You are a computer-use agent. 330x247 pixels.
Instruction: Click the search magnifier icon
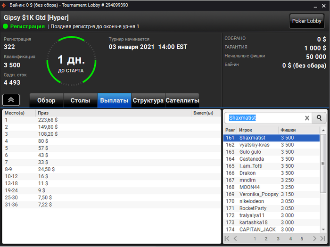click(319, 118)
